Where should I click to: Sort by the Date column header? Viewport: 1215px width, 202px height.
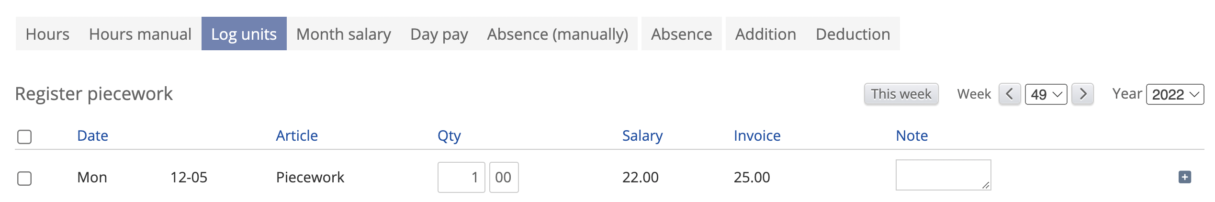(x=92, y=136)
